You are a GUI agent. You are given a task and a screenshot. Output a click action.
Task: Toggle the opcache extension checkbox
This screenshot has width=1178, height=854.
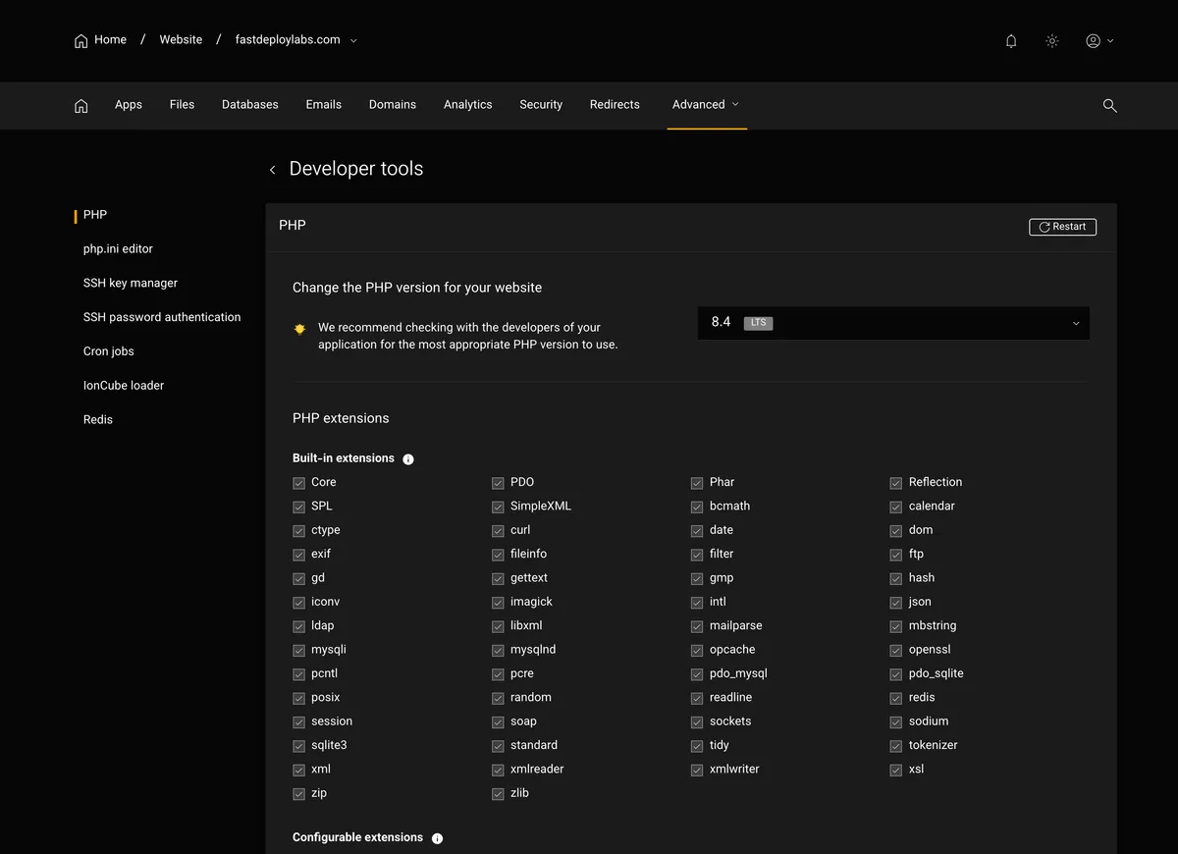tap(697, 651)
